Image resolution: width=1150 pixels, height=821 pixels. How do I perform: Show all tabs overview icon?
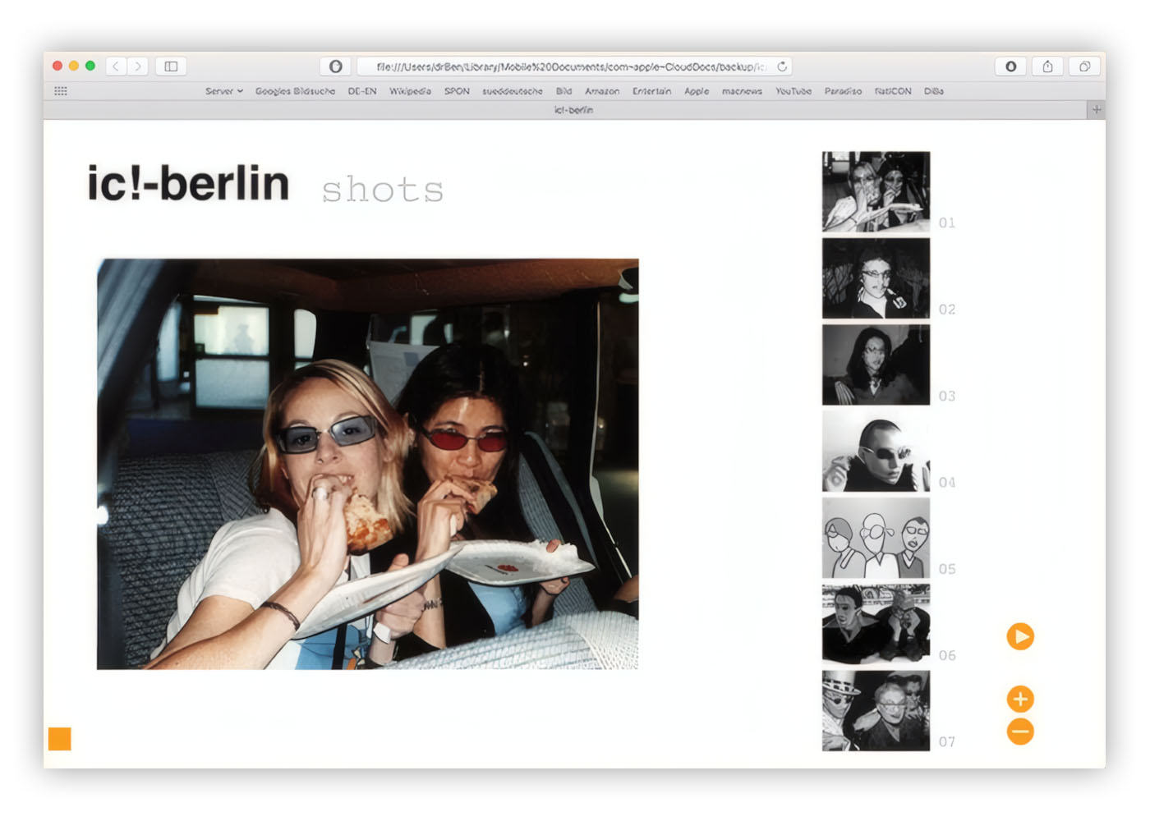pyautogui.click(x=1084, y=67)
